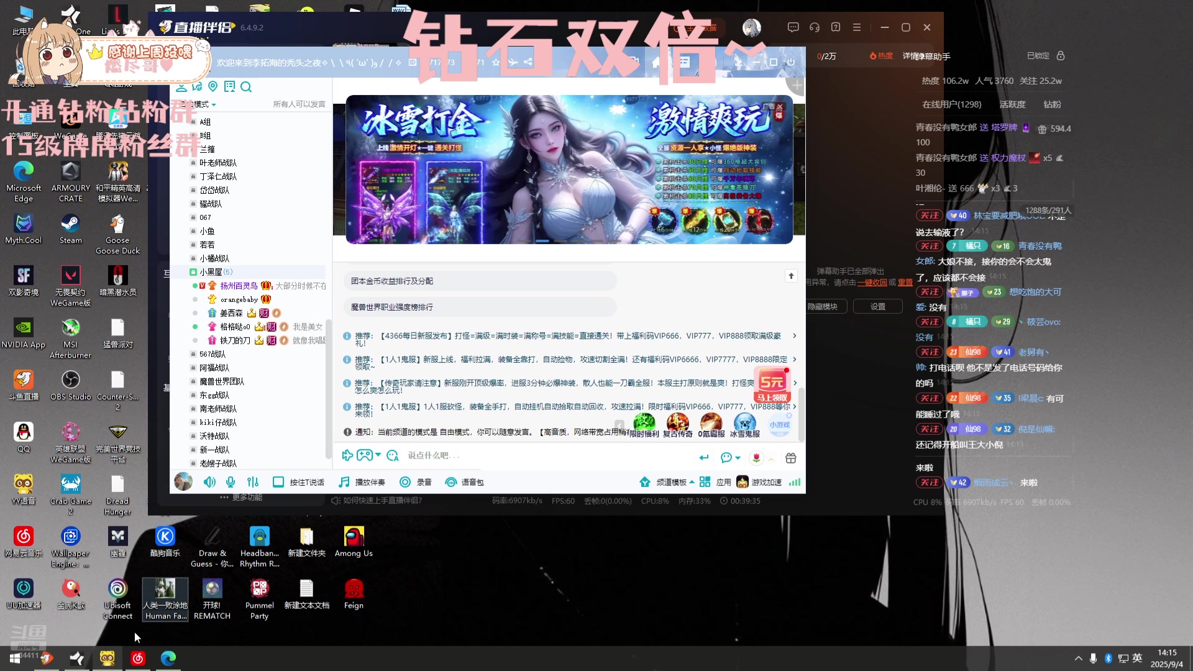The width and height of the screenshot is (1193, 671).
Task: Open 更多功能 below the YY window
Action: (x=241, y=498)
